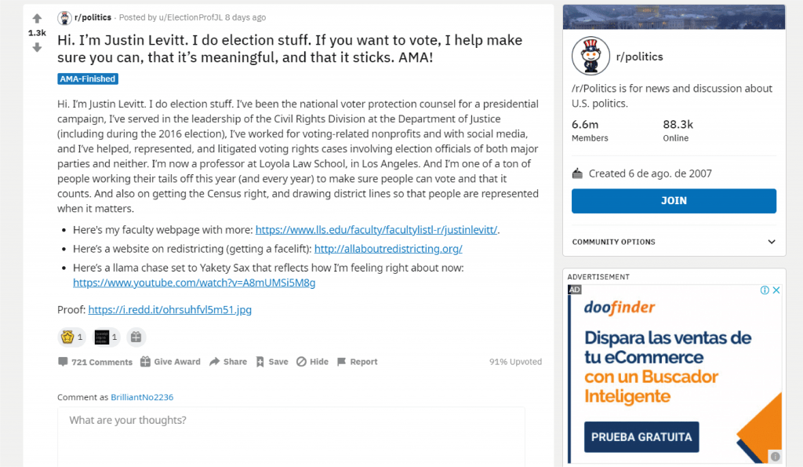The image size is (803, 467).
Task: Join the r/politics community
Action: tap(674, 201)
